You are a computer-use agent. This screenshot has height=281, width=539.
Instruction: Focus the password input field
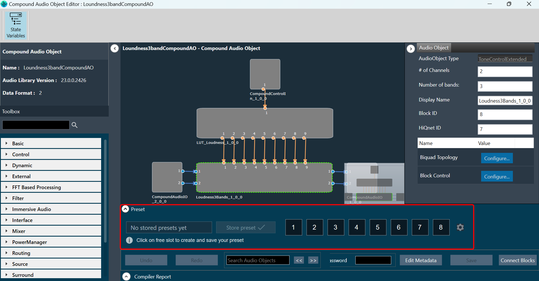point(373,260)
